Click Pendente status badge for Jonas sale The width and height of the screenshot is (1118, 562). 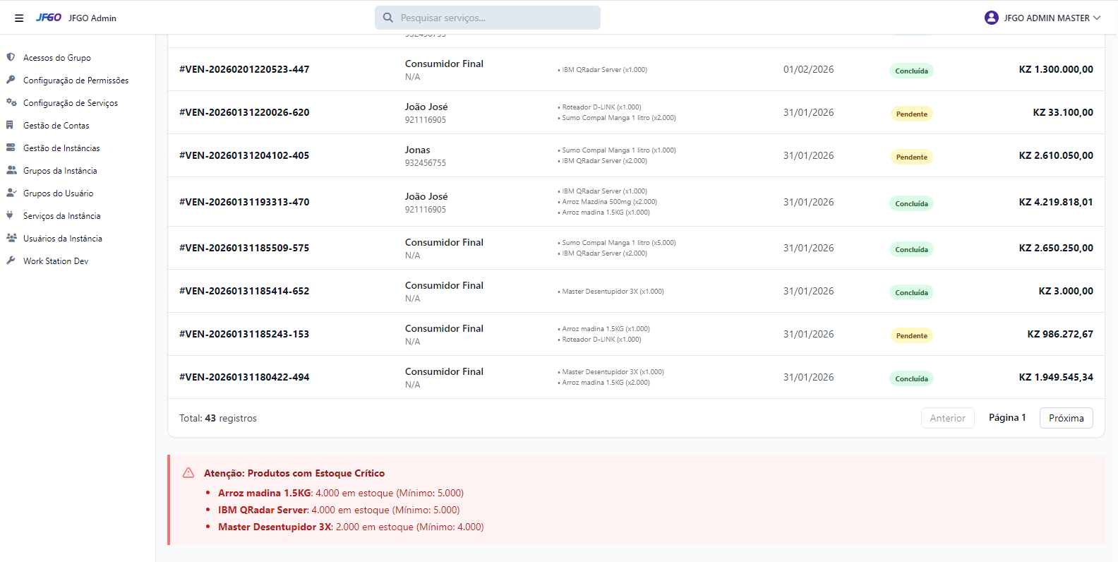tap(911, 157)
